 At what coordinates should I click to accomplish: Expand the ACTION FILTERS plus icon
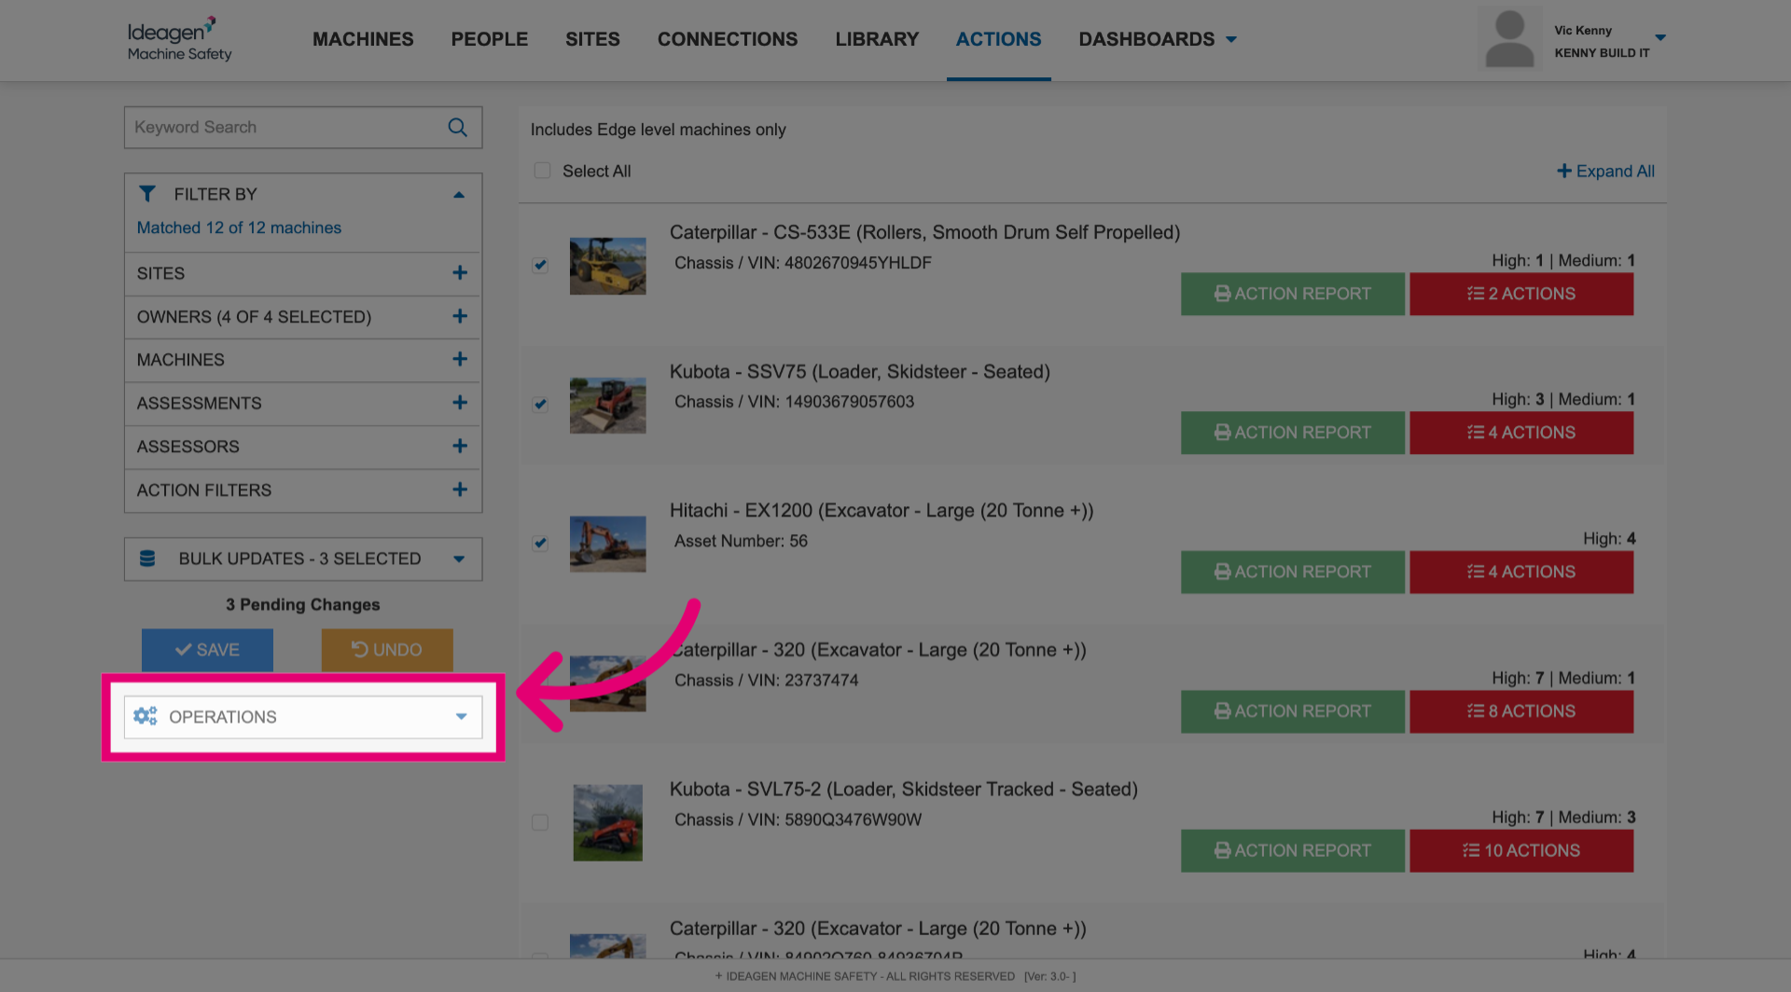coord(460,489)
